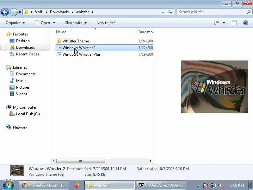Image resolution: width=253 pixels, height=190 pixels.
Task: Expand the Open button dropdown arrow
Action: point(54,23)
